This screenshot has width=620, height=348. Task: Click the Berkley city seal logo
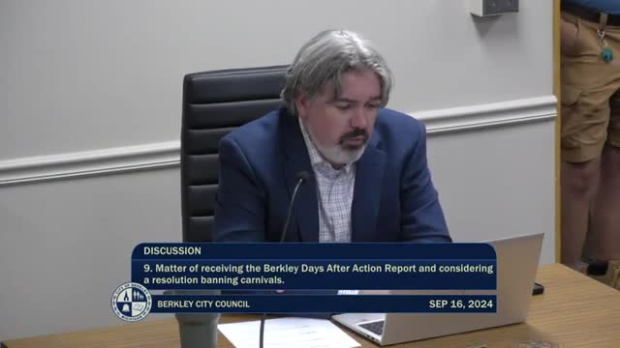132,302
